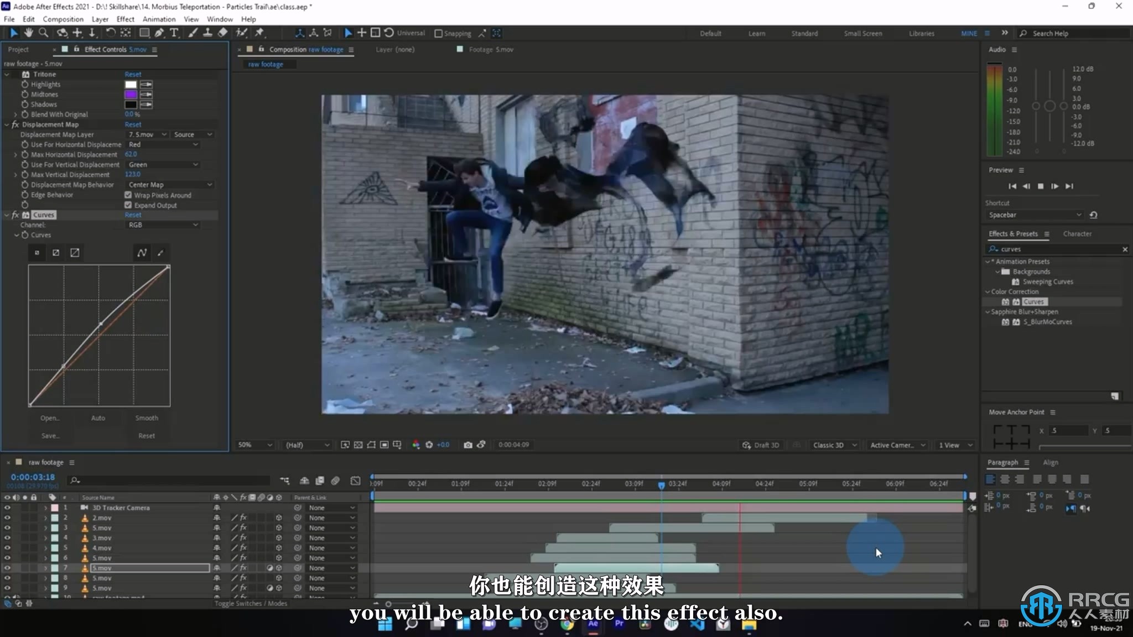Open the Midtones purple color swatch
Viewport: 1133px width, 637px height.
(131, 95)
